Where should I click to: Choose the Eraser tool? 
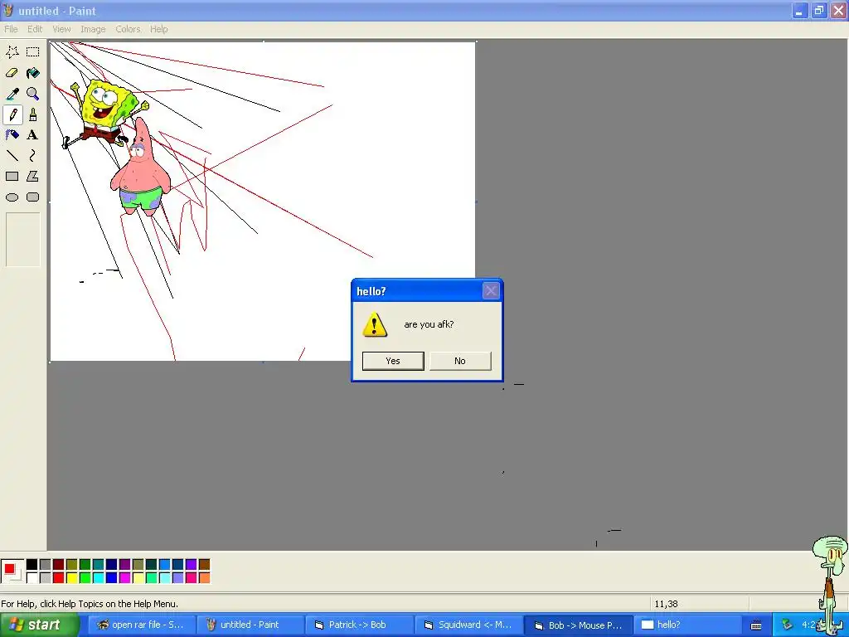coord(12,73)
